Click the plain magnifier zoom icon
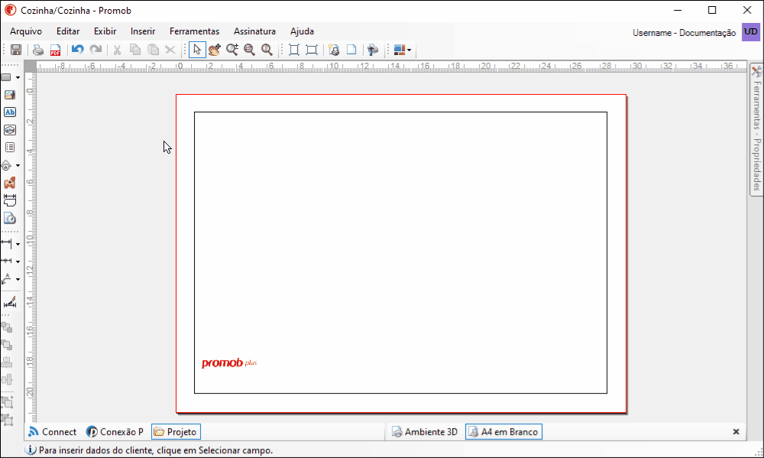Image resolution: width=764 pixels, height=458 pixels. coord(267,50)
